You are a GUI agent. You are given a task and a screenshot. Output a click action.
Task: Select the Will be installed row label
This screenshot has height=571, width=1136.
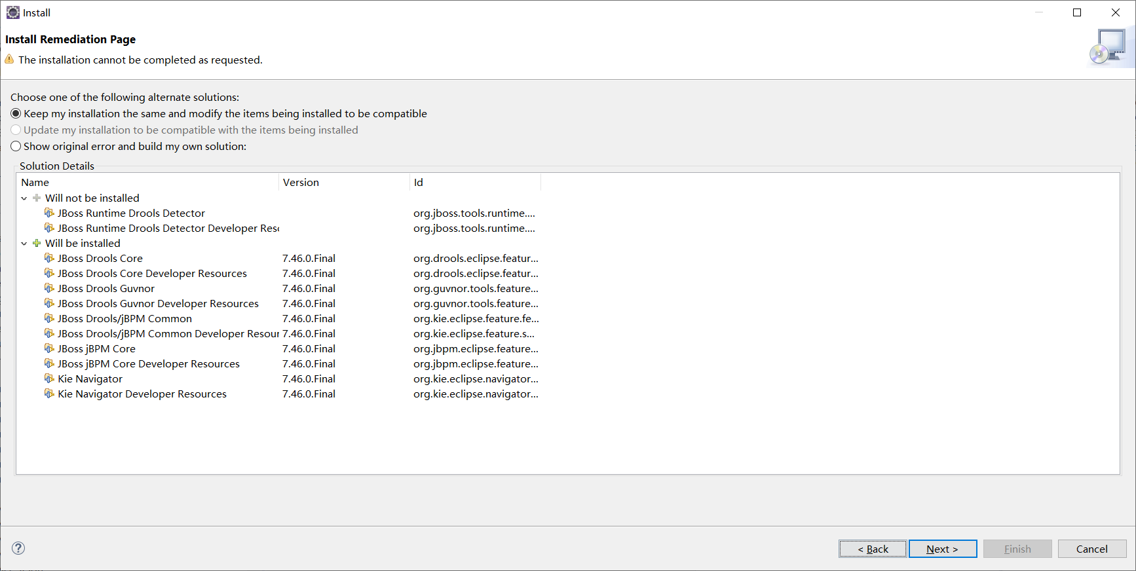point(83,243)
